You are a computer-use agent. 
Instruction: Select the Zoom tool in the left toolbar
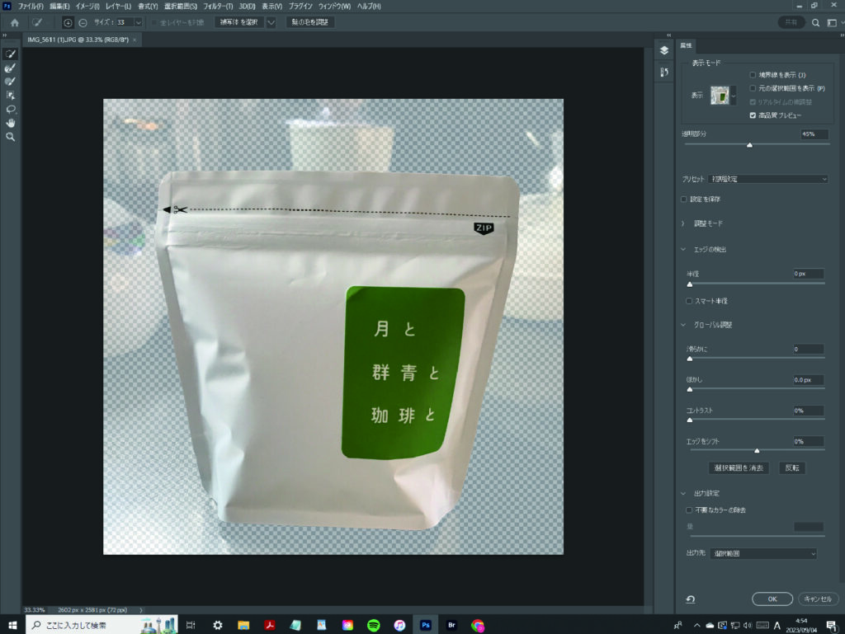(10, 137)
